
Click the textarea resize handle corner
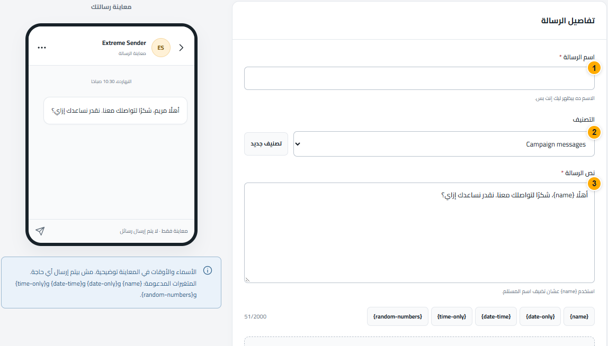[x=247, y=279]
